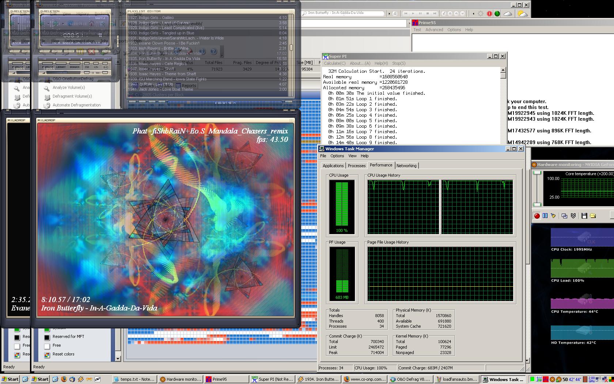Click FoxyTunes play icon in browser toolbar
Viewport: 614px width, 384px height.
tap(413, 14)
